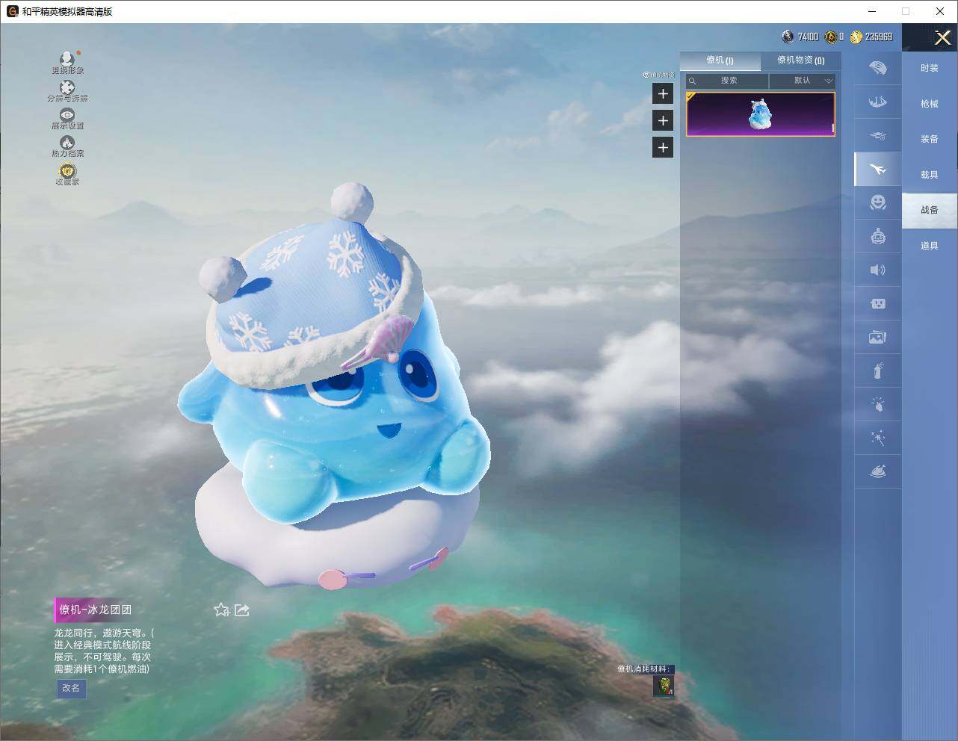Click the middle plus slot button

663,120
